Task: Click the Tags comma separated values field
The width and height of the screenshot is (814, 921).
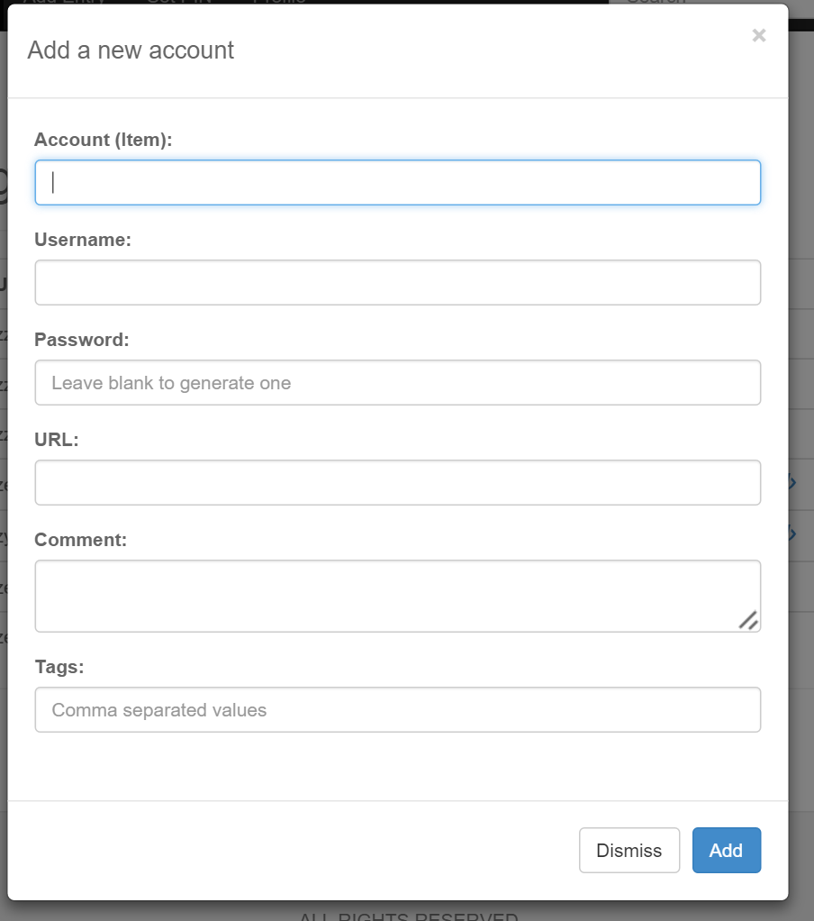Action: 397,709
